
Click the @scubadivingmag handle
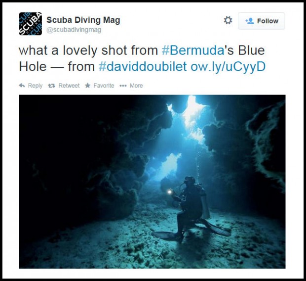74,30
